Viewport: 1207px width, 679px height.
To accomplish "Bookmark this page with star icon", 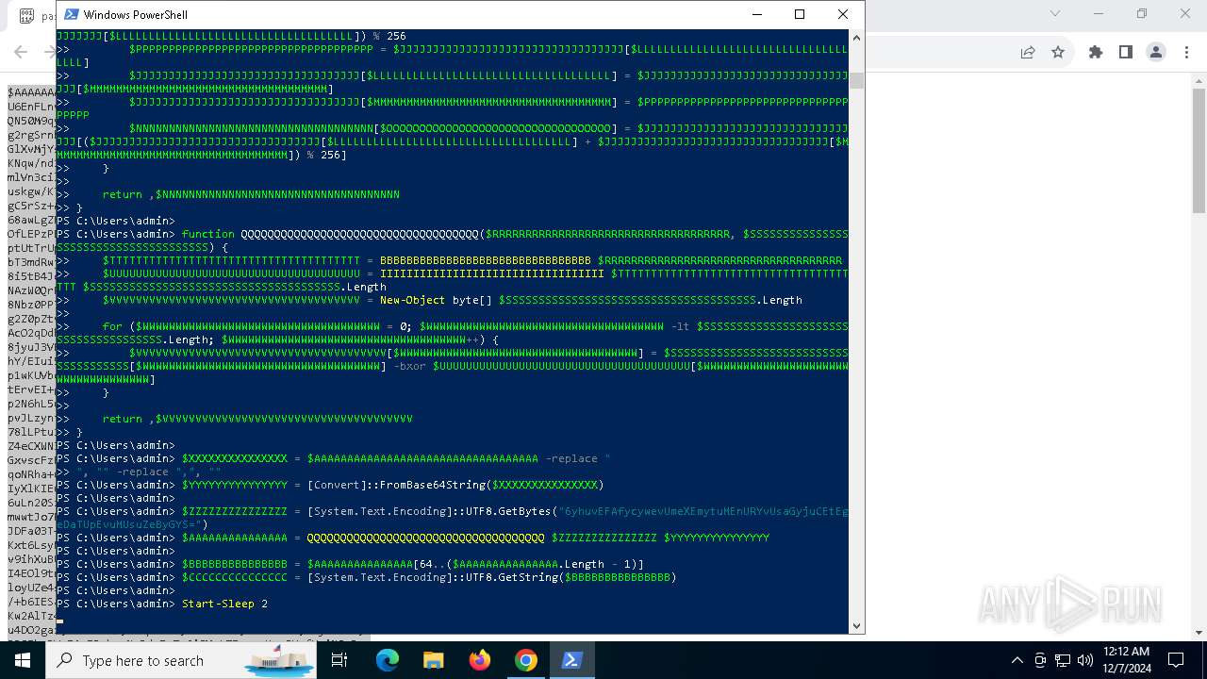I will tap(1058, 53).
